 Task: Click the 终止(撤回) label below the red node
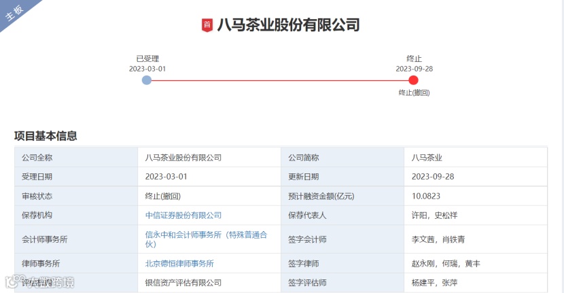pos(414,92)
